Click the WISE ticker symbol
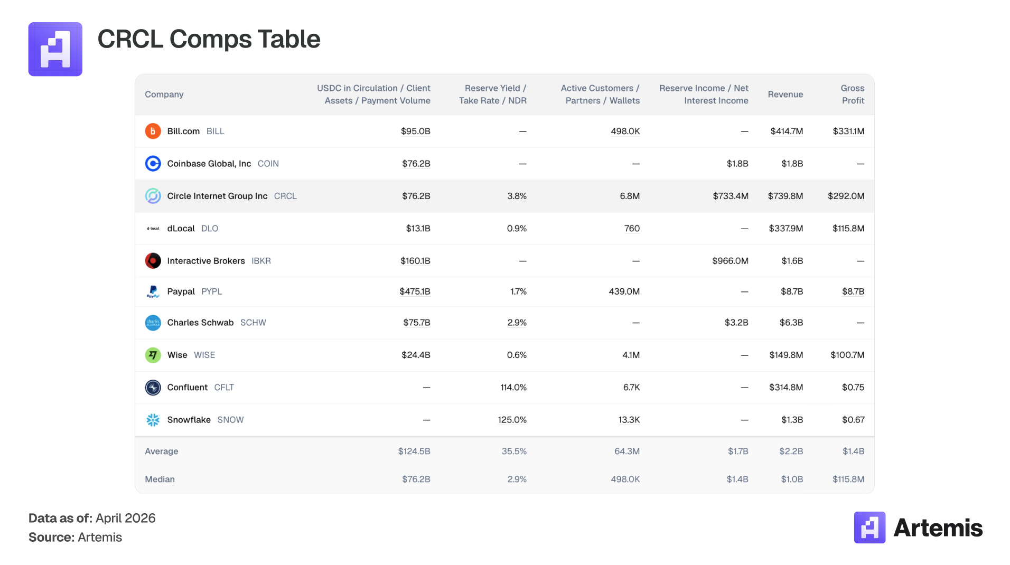Image resolution: width=1010 pixels, height=565 pixels. pos(204,355)
